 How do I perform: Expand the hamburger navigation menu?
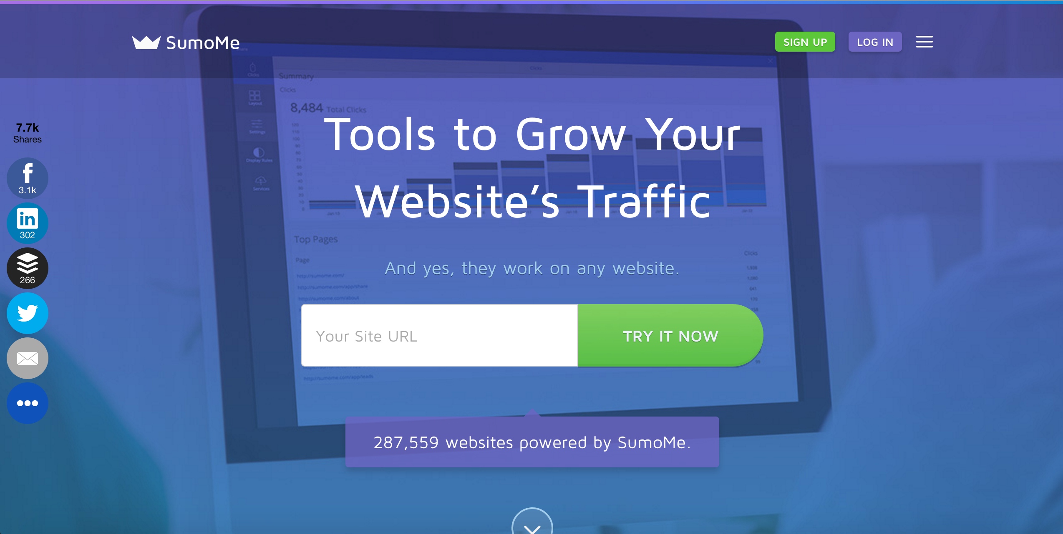click(x=925, y=42)
